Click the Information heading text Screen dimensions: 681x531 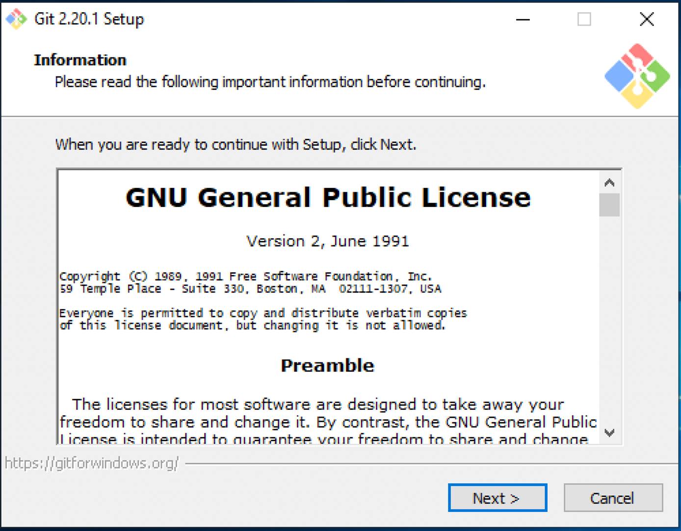pos(80,59)
